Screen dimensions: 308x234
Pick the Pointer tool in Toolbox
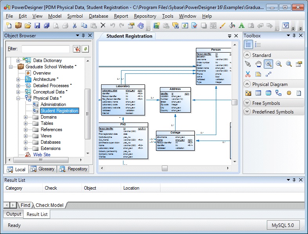pos(248,64)
